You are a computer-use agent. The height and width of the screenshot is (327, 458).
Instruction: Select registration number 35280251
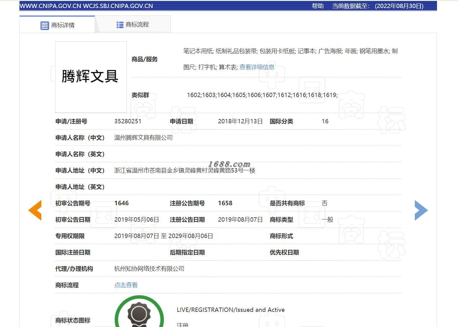[128, 121]
